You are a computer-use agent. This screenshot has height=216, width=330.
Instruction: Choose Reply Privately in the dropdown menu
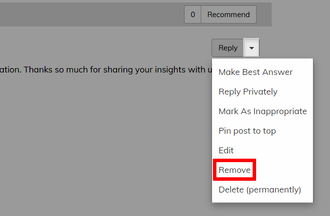(248, 92)
